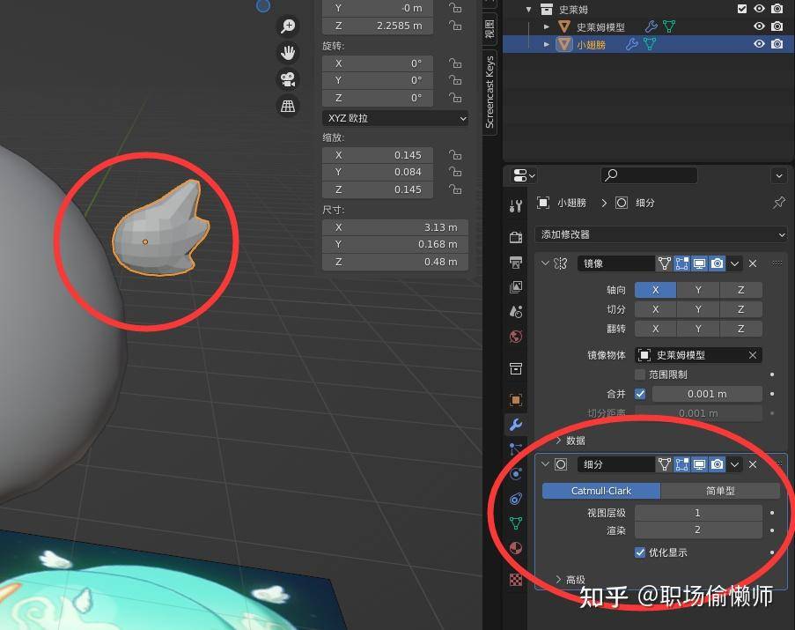Open the Object Data green triangle icon
Viewport: 795px width, 630px height.
516,523
